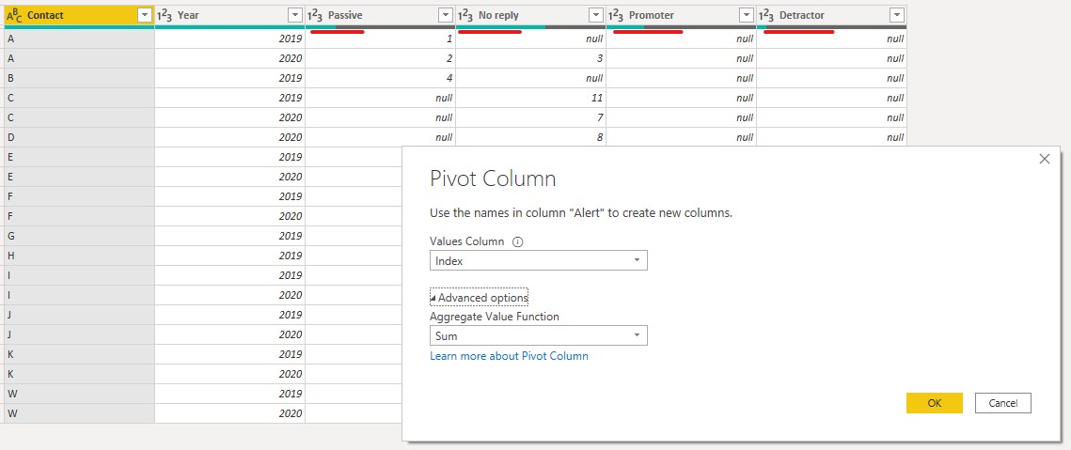Select the Passive column header
Image resolution: width=1071 pixels, height=450 pixels.
tap(381, 15)
